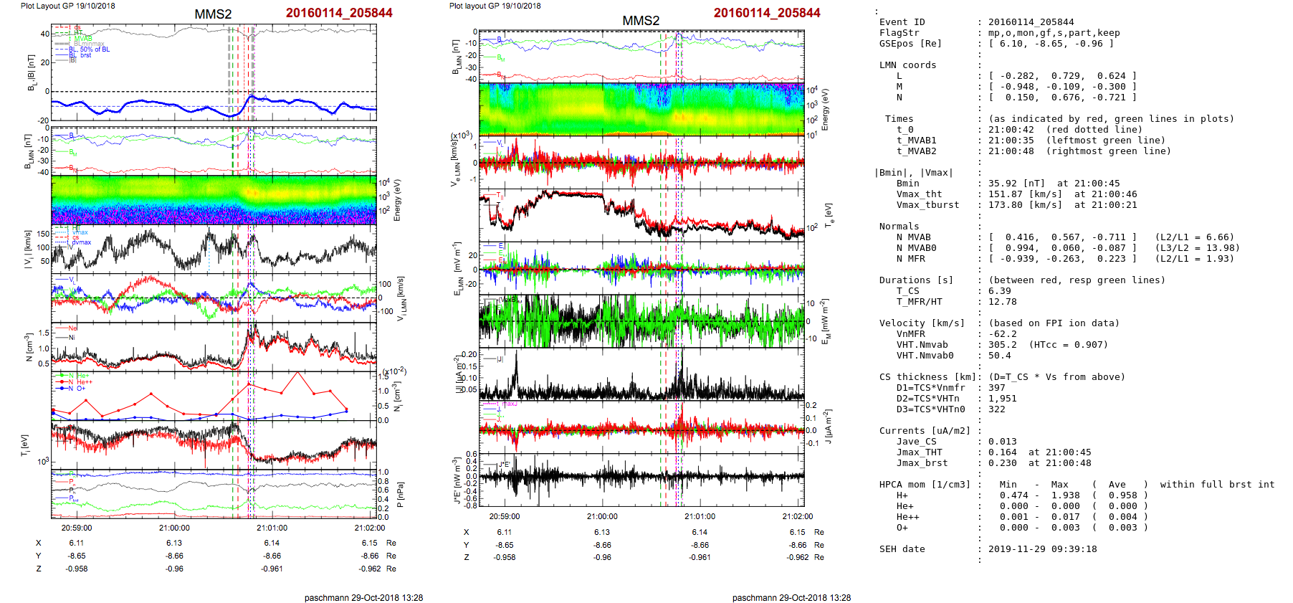
Task: Click the MMS2 title above the left plot
Action: point(213,14)
